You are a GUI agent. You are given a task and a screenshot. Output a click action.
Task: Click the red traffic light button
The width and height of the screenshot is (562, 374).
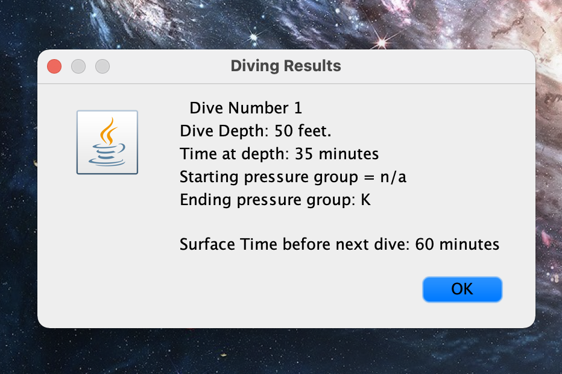click(x=54, y=66)
